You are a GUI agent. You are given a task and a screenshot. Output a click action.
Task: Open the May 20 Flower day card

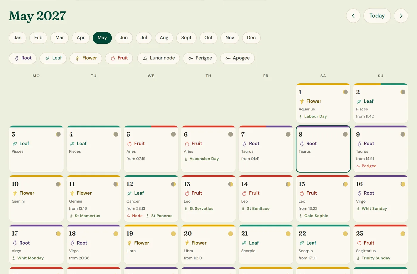click(x=208, y=245)
